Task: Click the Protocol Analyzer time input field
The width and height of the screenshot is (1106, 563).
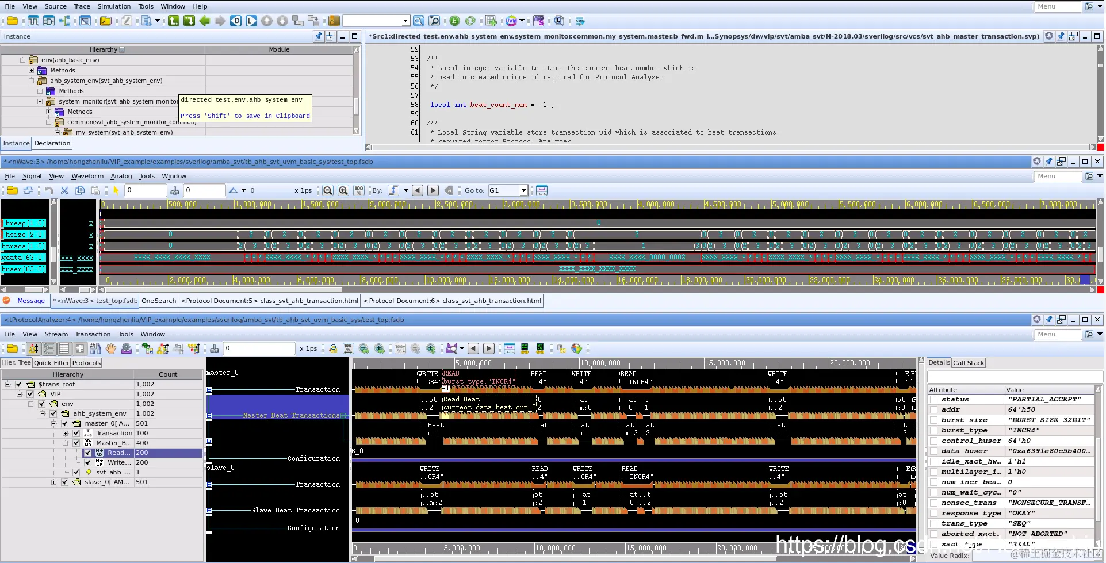Action: pyautogui.click(x=259, y=348)
